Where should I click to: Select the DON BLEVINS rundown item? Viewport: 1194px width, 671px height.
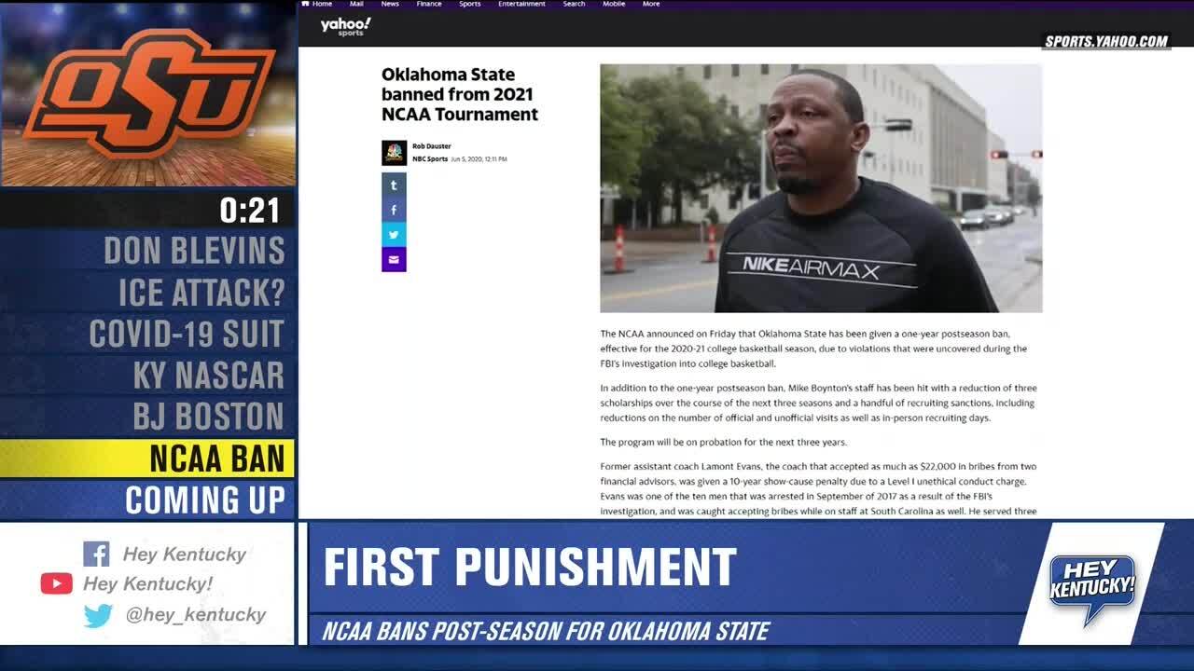coord(147,251)
